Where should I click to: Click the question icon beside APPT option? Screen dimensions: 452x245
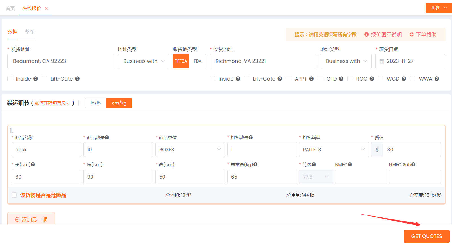point(311,79)
